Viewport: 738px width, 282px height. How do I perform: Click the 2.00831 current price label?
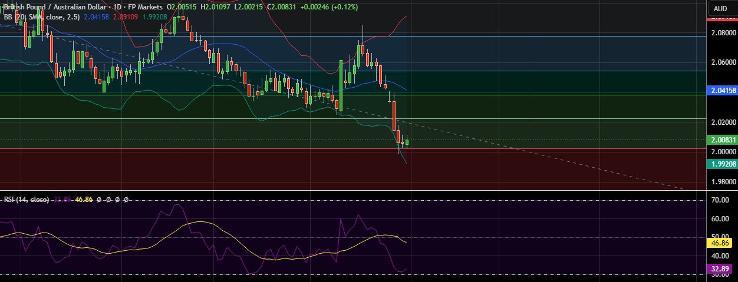tap(721, 140)
